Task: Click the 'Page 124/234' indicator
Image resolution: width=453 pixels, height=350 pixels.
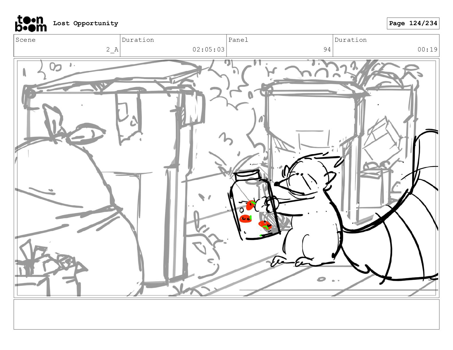Action: 413,23
